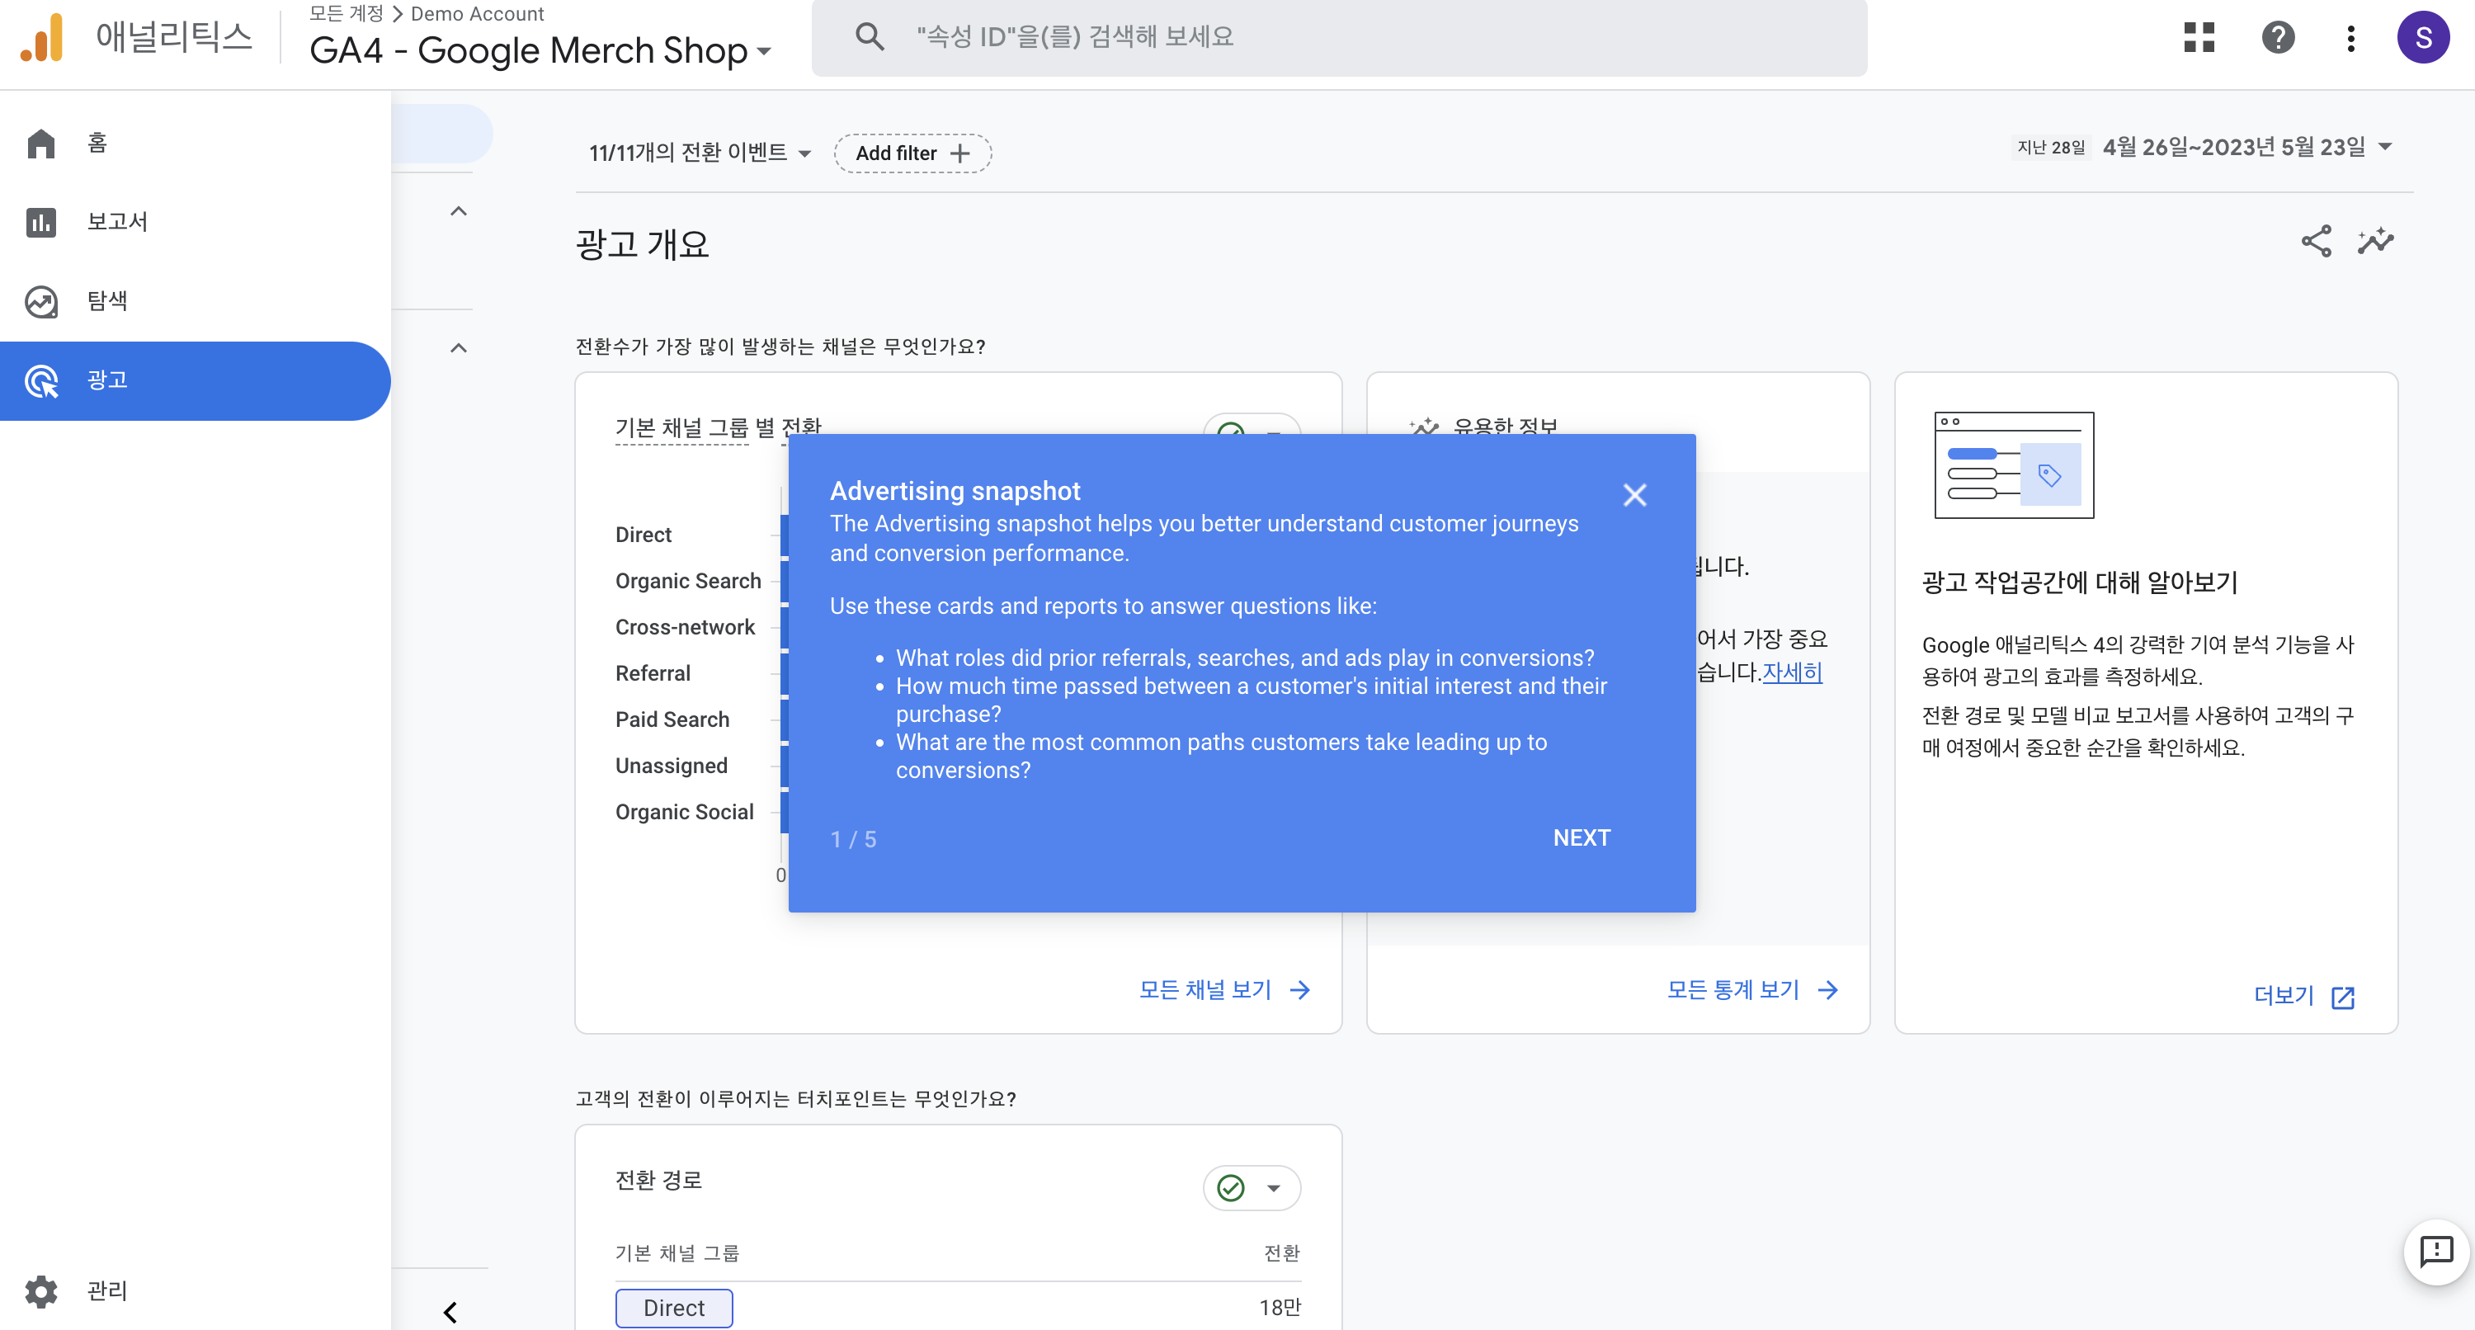Viewport: 2475px width, 1330px height.
Task: Close the Advertising snapshot popup
Action: pyautogui.click(x=1634, y=495)
